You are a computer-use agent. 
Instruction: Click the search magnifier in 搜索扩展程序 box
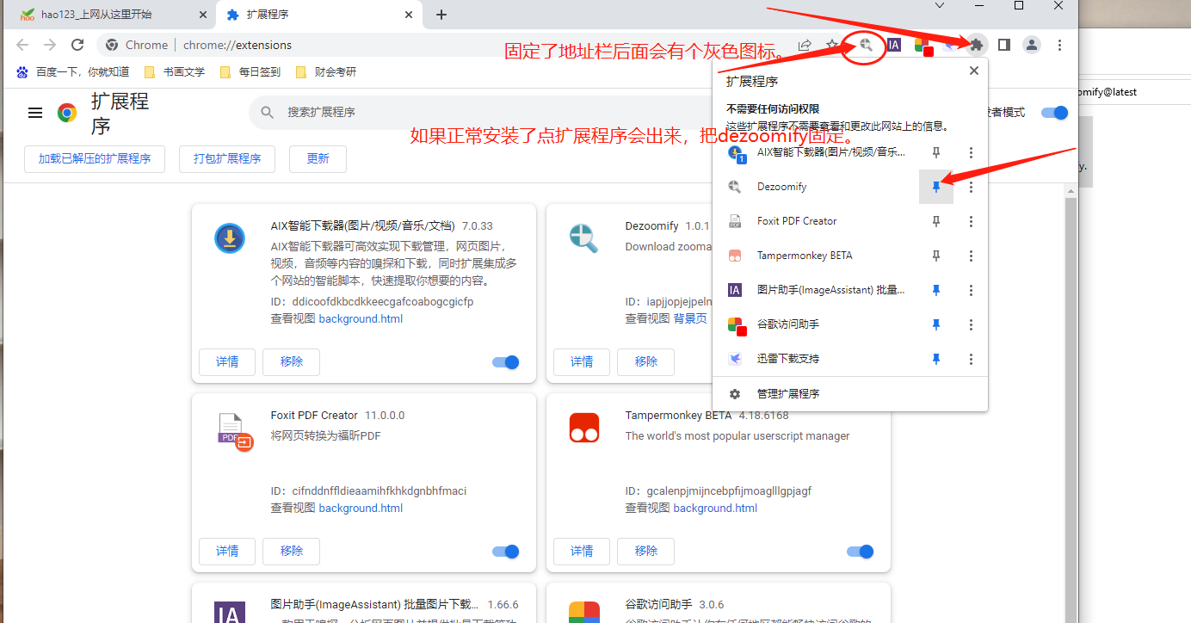268,113
